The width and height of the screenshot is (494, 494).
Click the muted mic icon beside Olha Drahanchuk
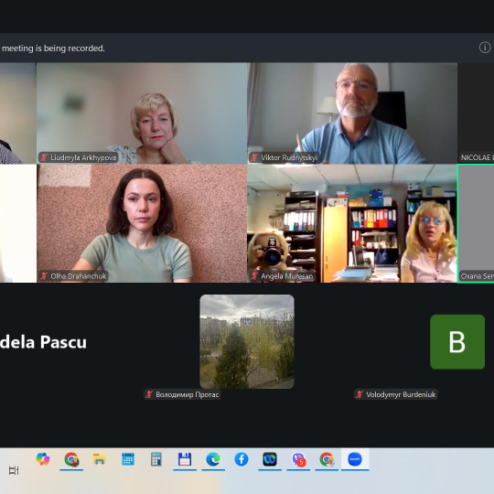44,276
